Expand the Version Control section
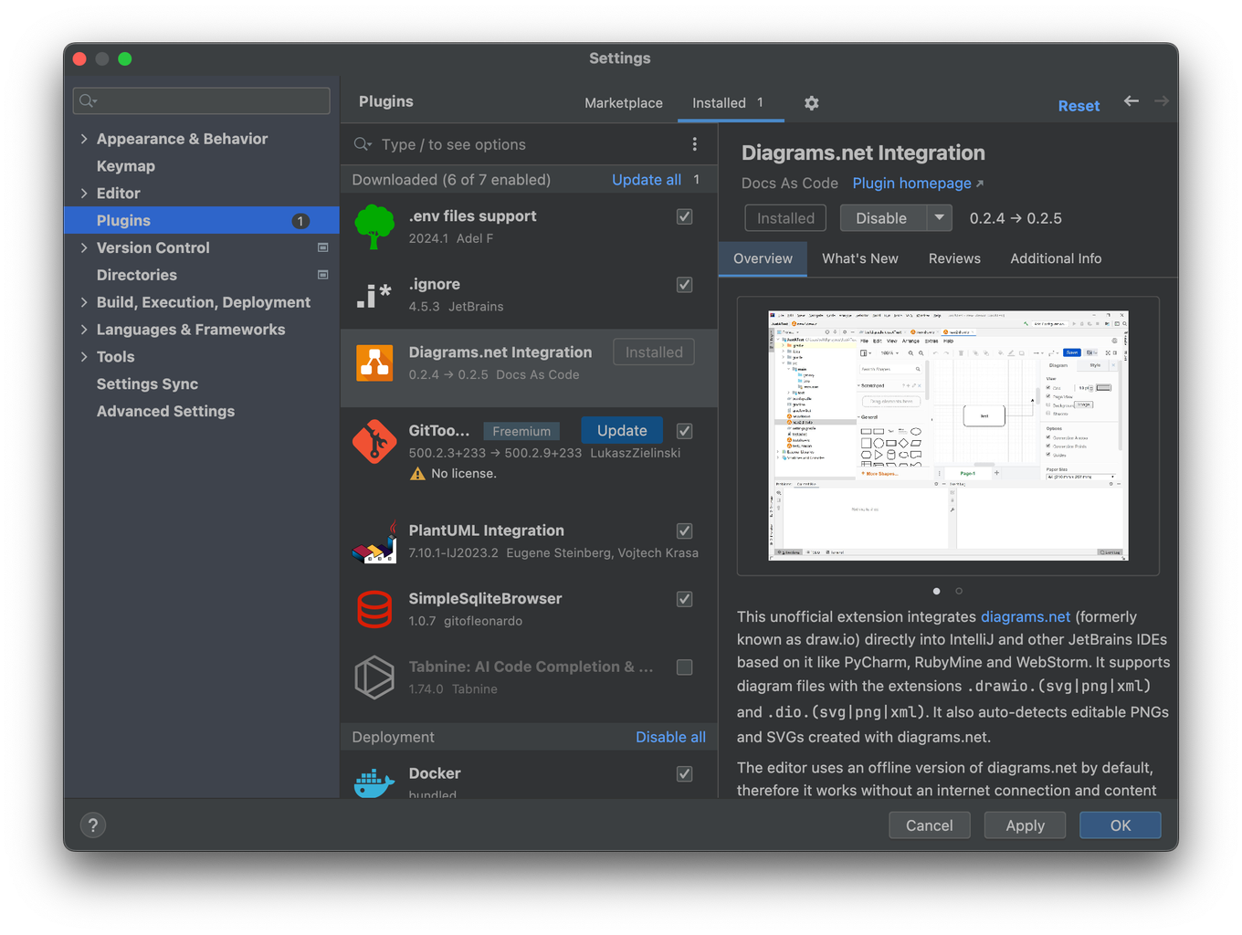The width and height of the screenshot is (1242, 935). click(84, 247)
